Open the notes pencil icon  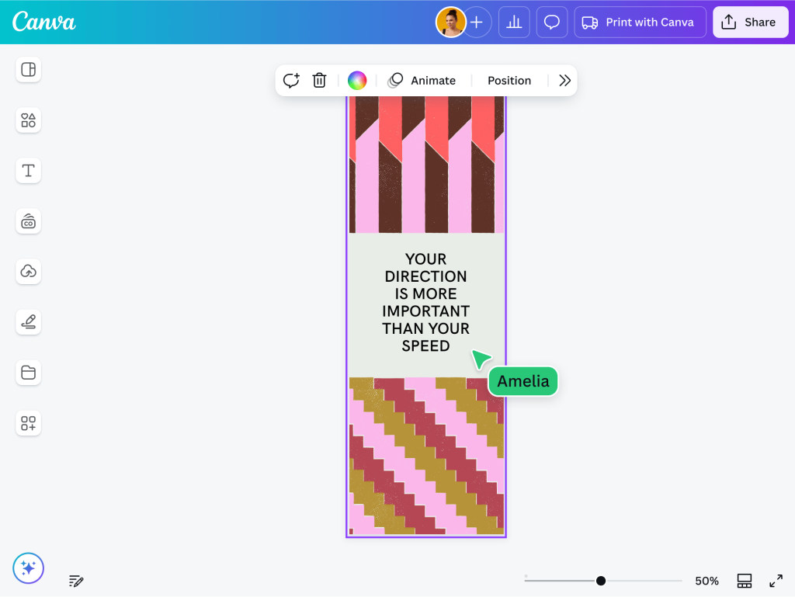coord(76,581)
